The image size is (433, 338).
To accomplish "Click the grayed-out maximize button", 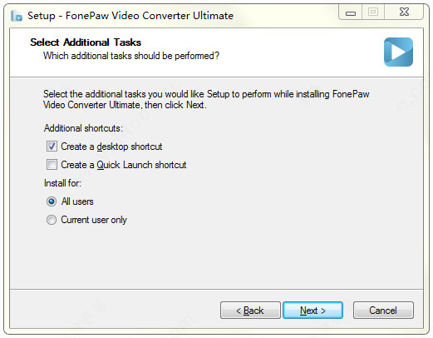I will [x=373, y=12].
